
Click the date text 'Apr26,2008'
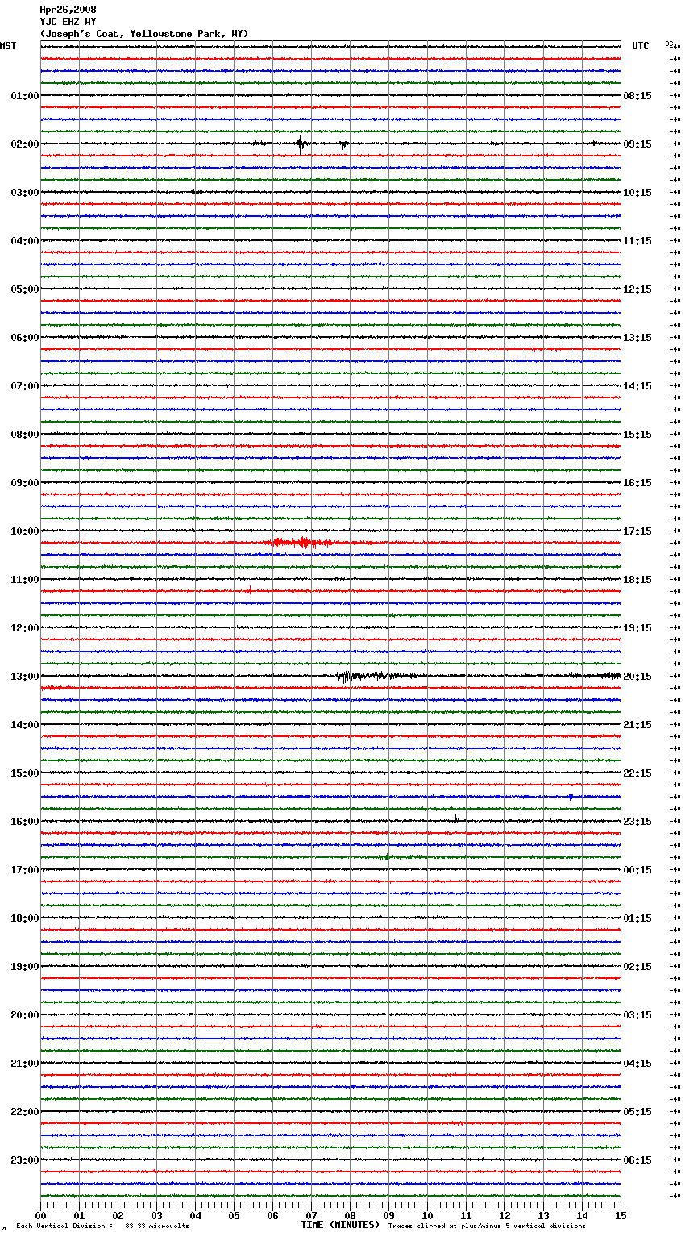click(x=68, y=10)
